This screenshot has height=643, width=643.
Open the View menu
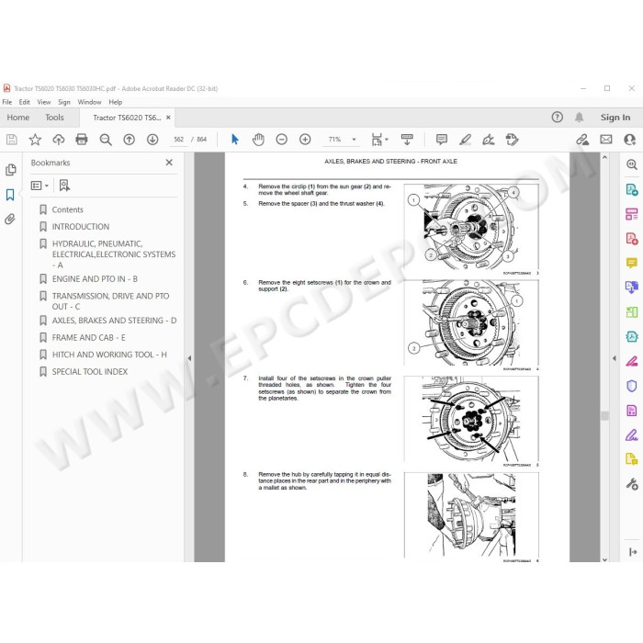pos(44,102)
